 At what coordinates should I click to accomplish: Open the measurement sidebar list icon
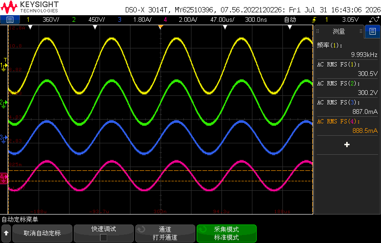click(x=372, y=31)
